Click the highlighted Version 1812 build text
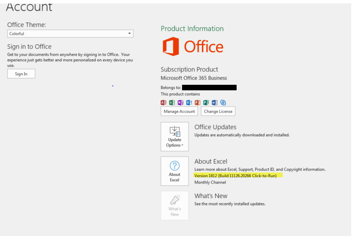Viewport: 353px width, 236px height. 235,176
